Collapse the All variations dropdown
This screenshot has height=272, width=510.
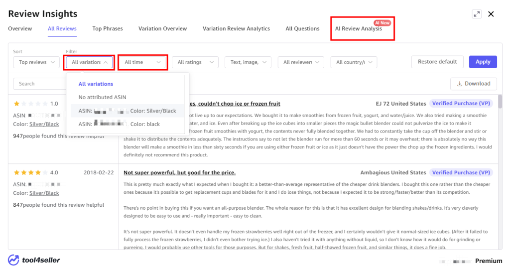(89, 62)
